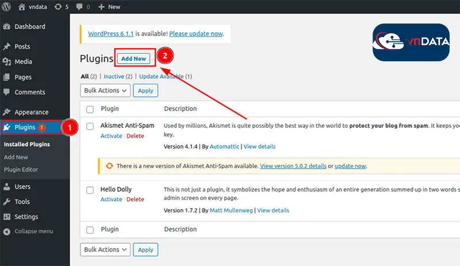The height and width of the screenshot is (266, 460).
Task: Open Users in the sidebar
Action: 22,187
